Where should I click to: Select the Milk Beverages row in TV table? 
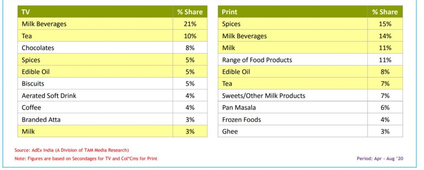pos(44,24)
